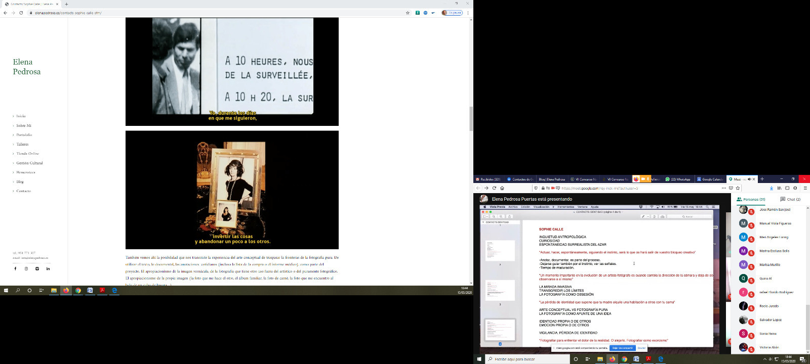Open Firefox page actions three-dot menu
The height and width of the screenshot is (364, 810).
pyautogui.click(x=724, y=188)
